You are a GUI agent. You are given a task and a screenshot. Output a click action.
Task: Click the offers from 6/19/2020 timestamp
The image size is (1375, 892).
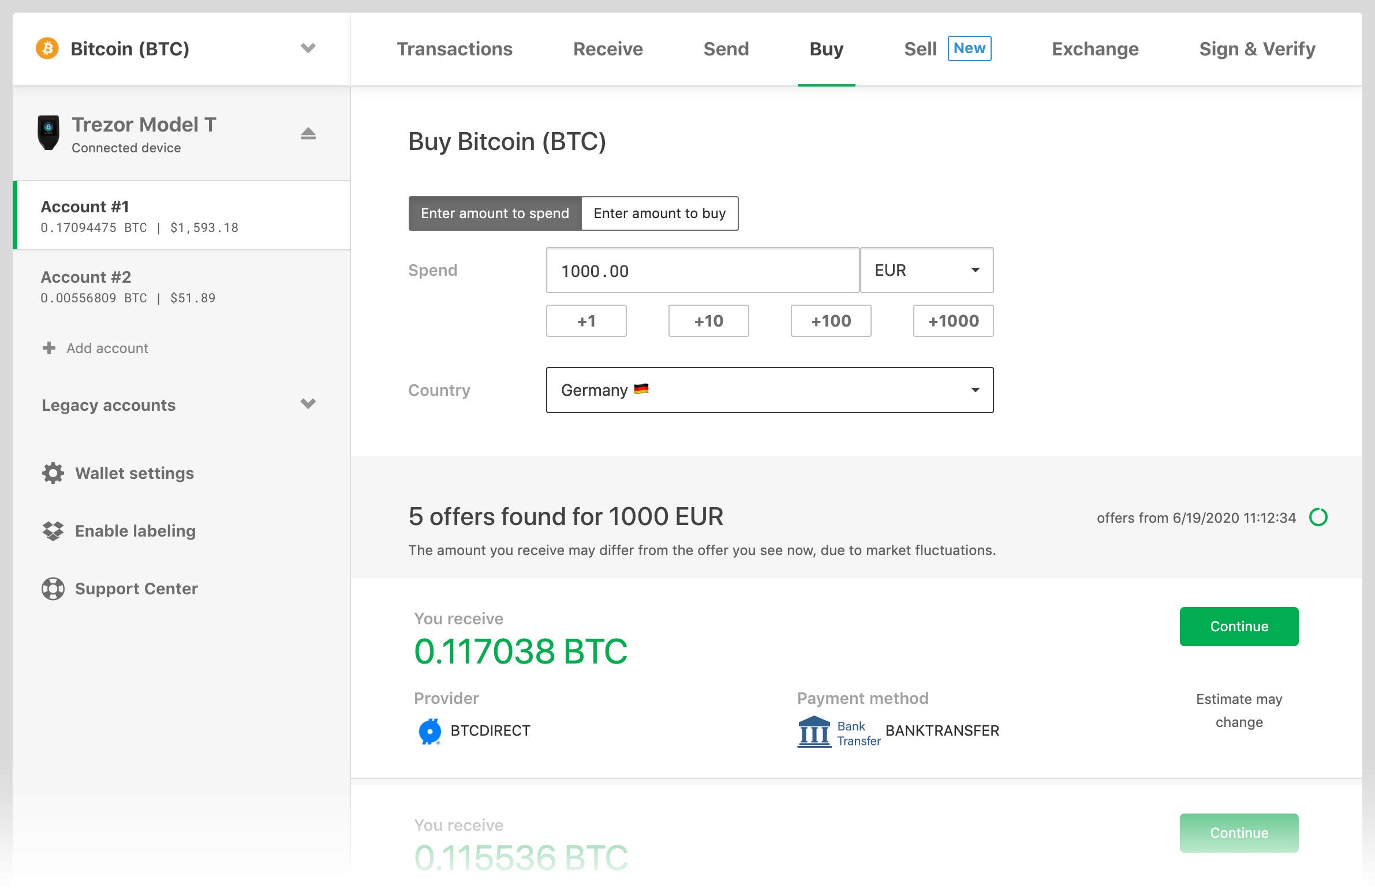pyautogui.click(x=1197, y=518)
